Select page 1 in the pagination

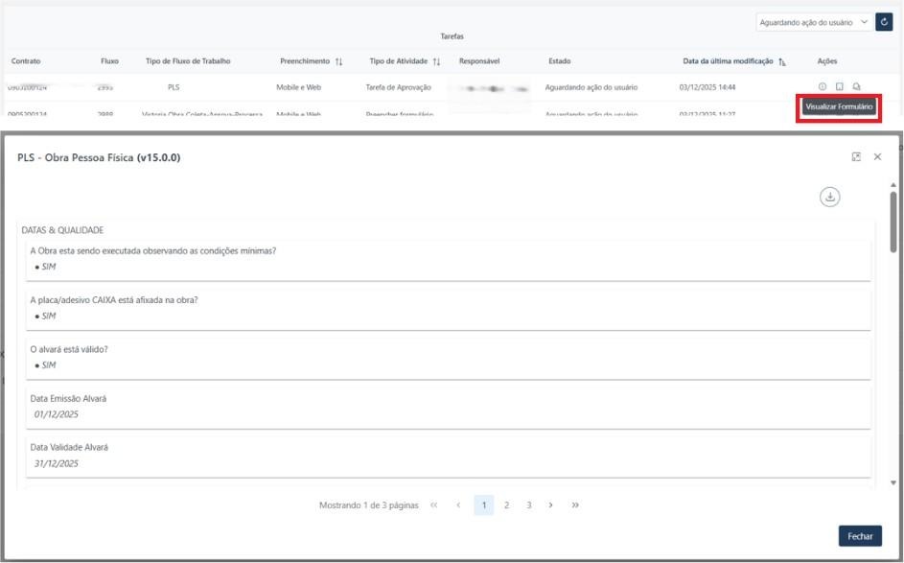(x=484, y=505)
